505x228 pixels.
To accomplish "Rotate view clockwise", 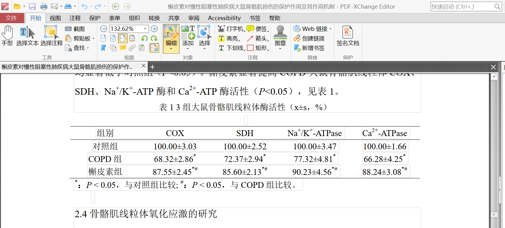I will (x=154, y=38).
